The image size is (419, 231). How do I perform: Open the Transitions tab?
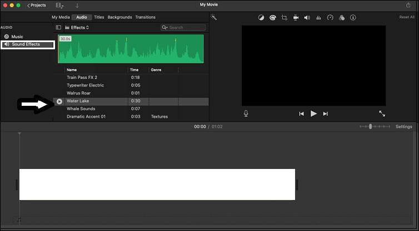[x=145, y=17]
